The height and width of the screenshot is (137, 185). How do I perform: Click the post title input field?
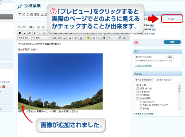click(x=32, y=14)
